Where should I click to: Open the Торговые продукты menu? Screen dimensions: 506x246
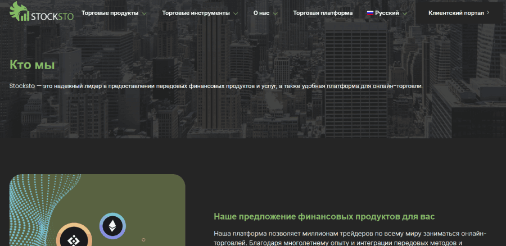[x=110, y=13]
